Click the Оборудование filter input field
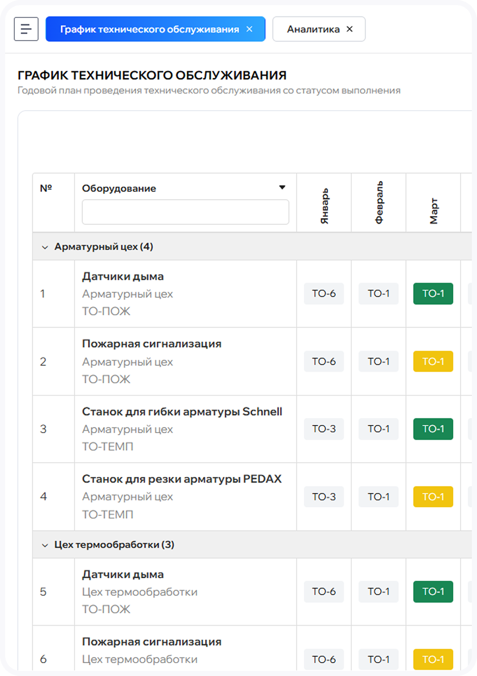The image size is (477, 676). coord(185,212)
